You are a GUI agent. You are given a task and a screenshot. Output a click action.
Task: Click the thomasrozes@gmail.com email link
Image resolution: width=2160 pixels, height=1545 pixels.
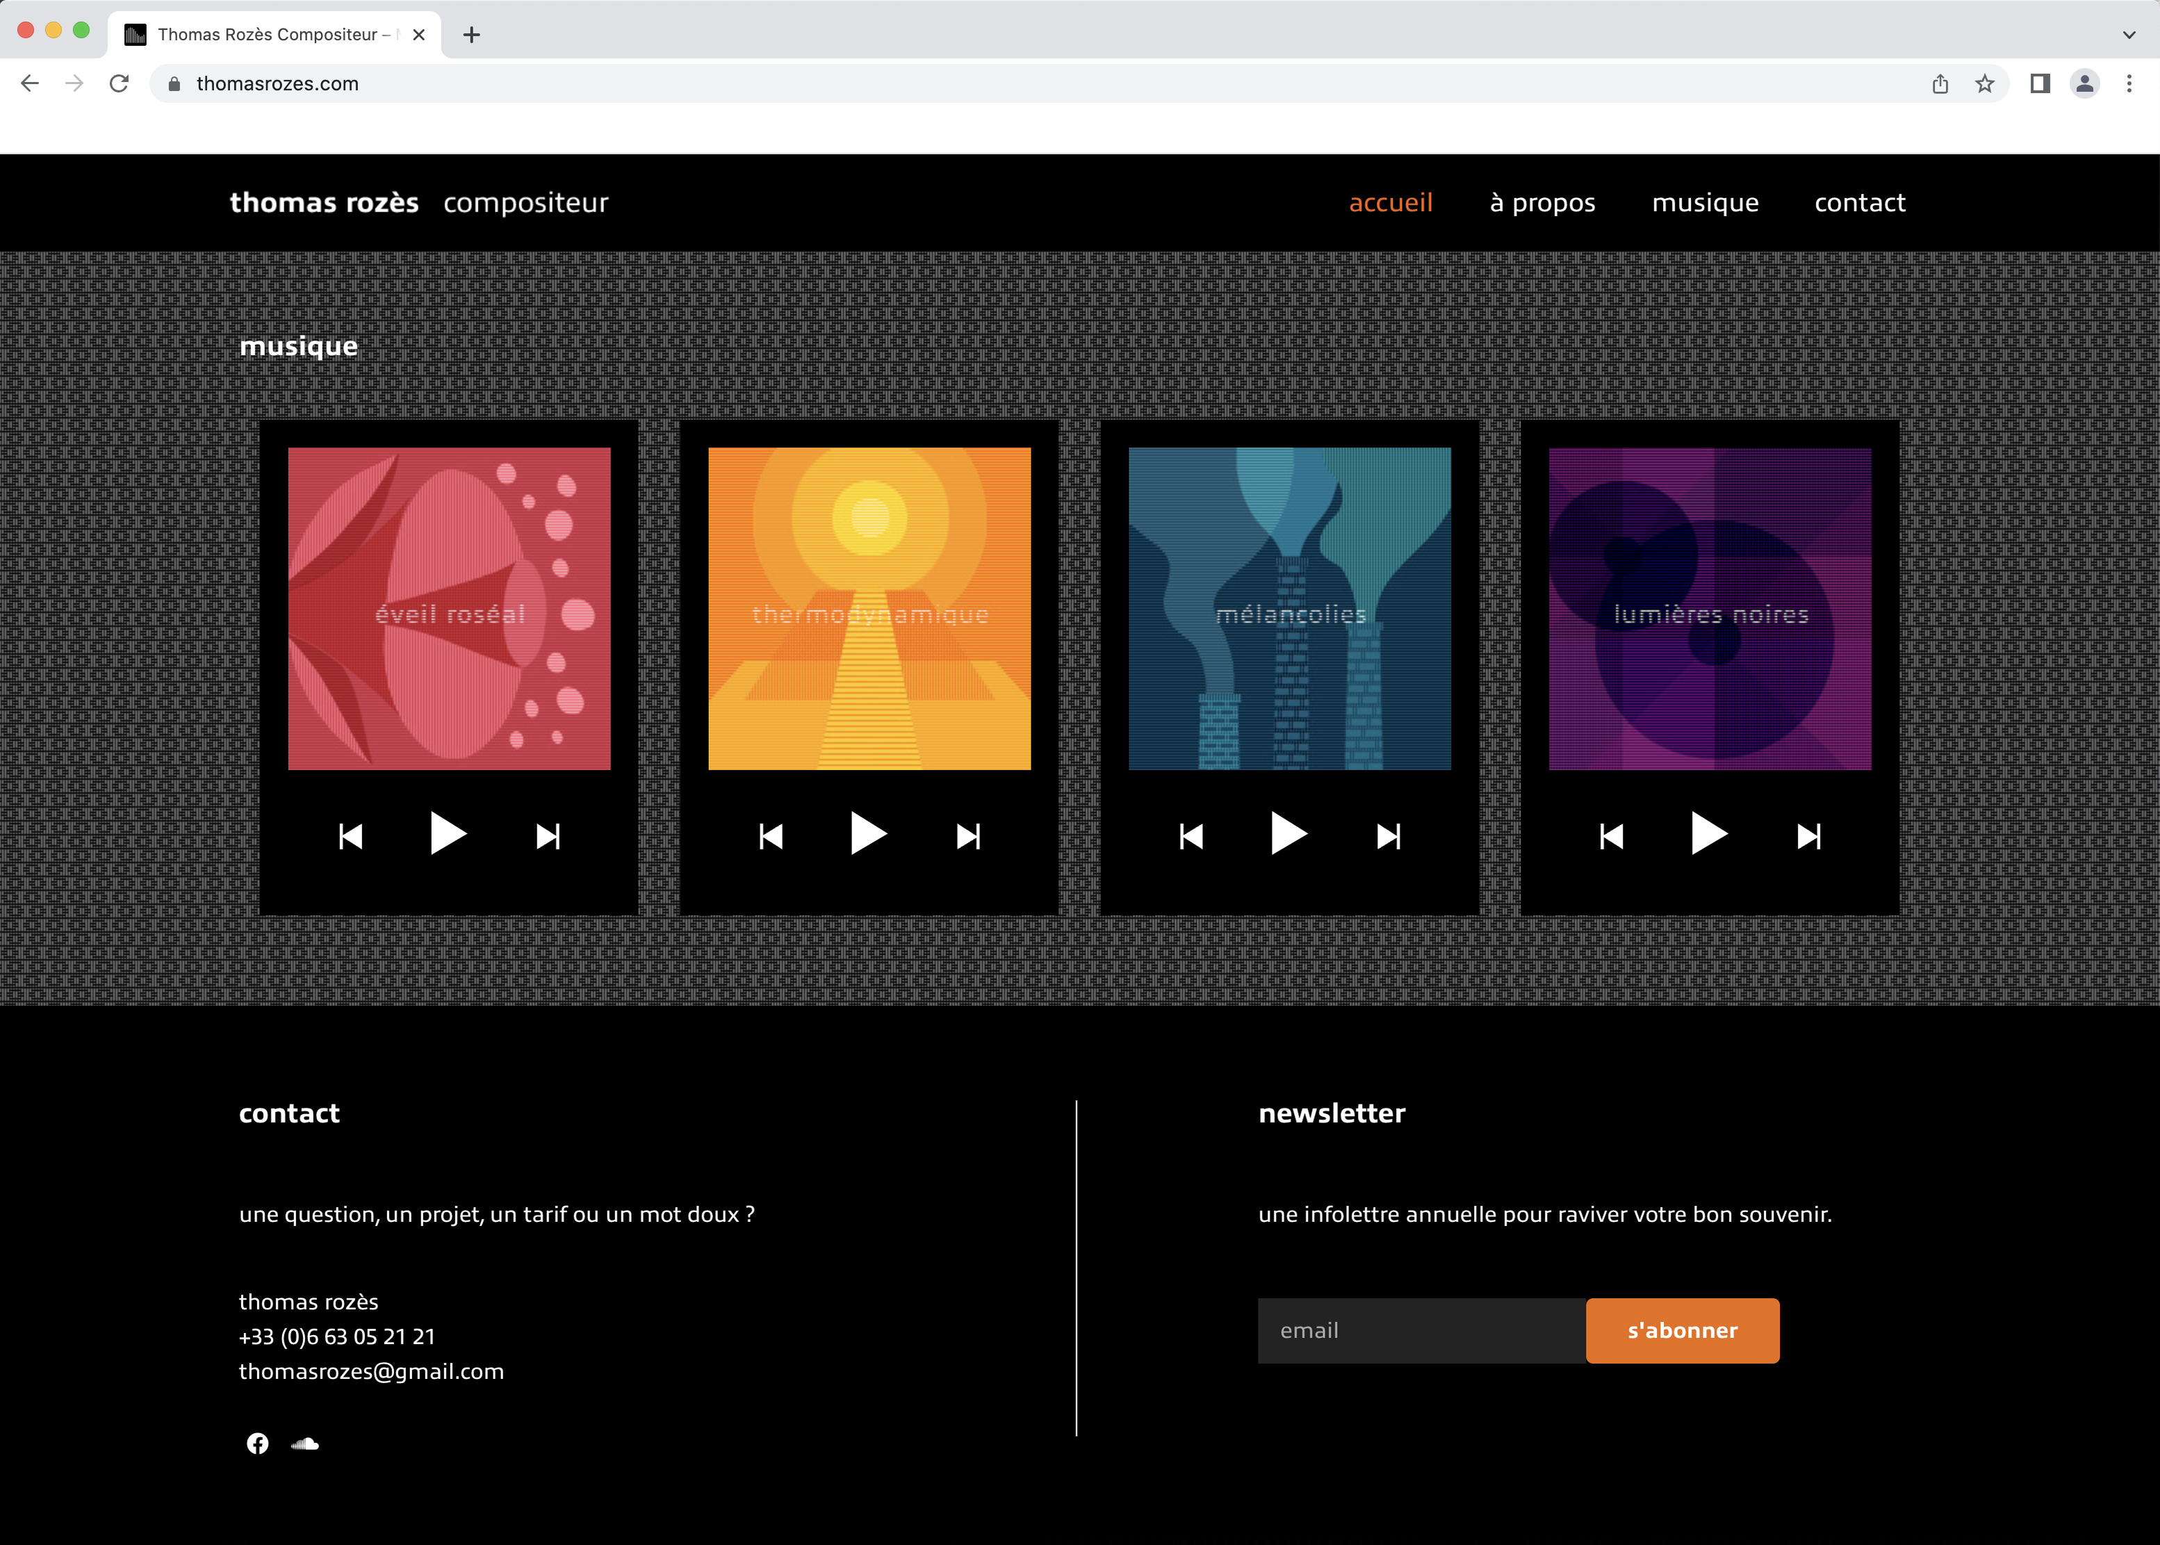(x=371, y=1371)
